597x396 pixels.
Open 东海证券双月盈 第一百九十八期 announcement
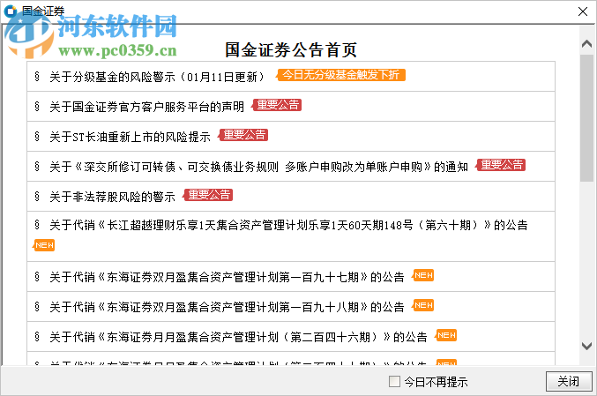[x=227, y=307]
